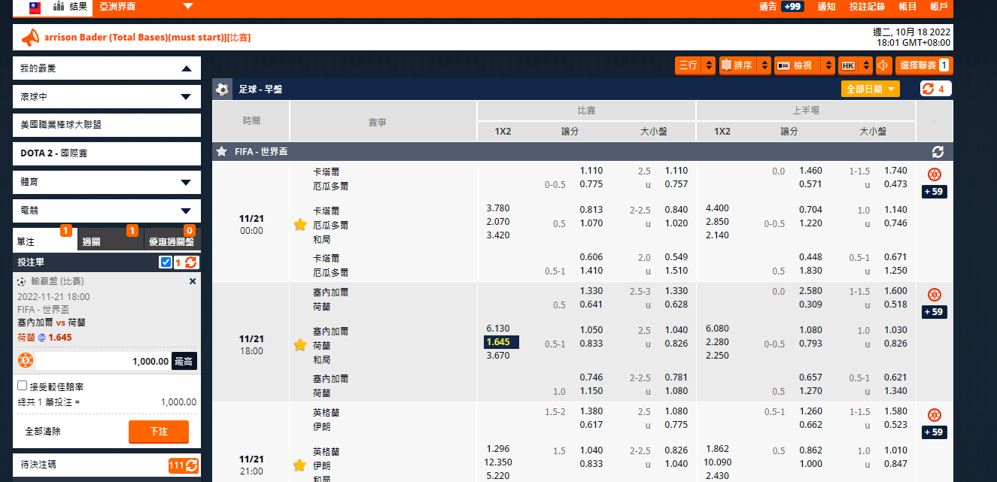The height and width of the screenshot is (482, 997).
Task: Click the refresh icon in FIFA 世界盃 header
Action: click(938, 152)
